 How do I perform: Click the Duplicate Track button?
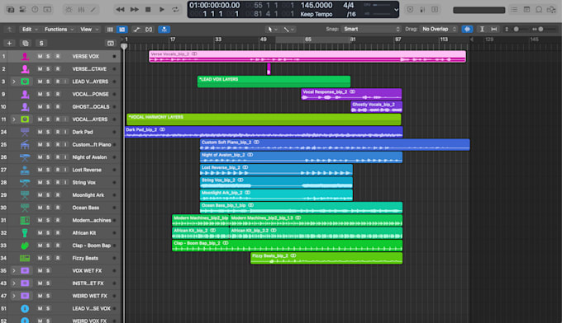pos(25,43)
